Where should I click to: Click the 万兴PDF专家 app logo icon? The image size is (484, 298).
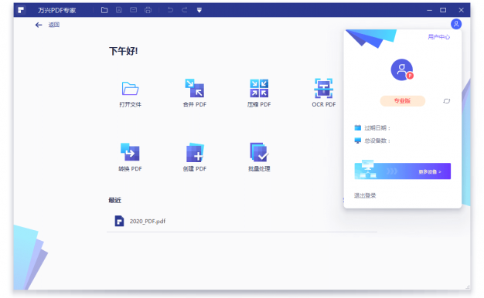(x=21, y=10)
